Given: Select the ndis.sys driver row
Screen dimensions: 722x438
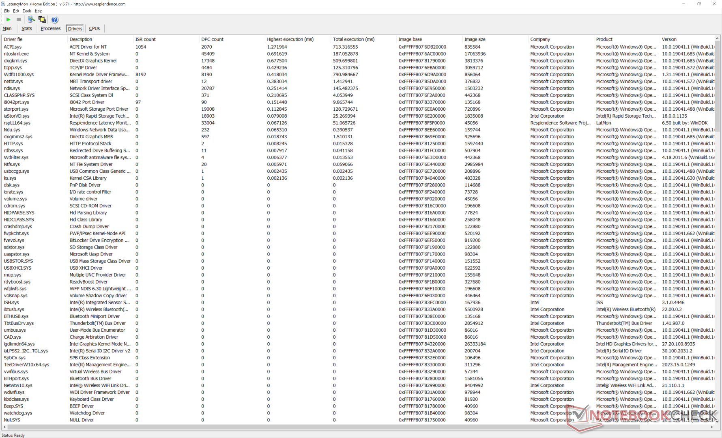Looking at the screenshot, I should tap(359, 88).
